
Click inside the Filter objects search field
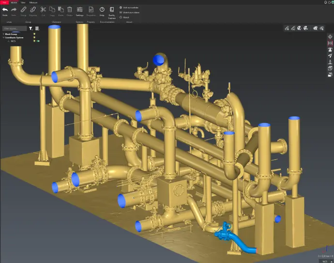tap(14, 29)
